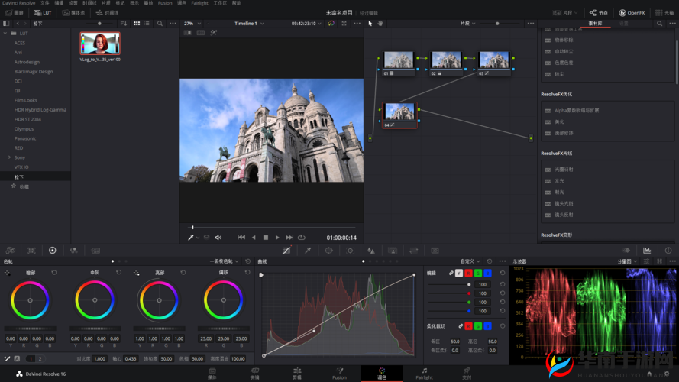This screenshot has width=679, height=382.
Task: Open the scopes palette icon
Action: click(647, 250)
